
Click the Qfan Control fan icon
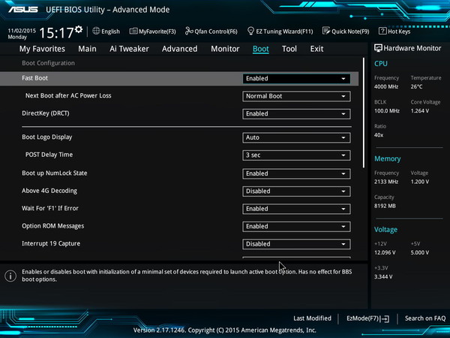coord(189,31)
